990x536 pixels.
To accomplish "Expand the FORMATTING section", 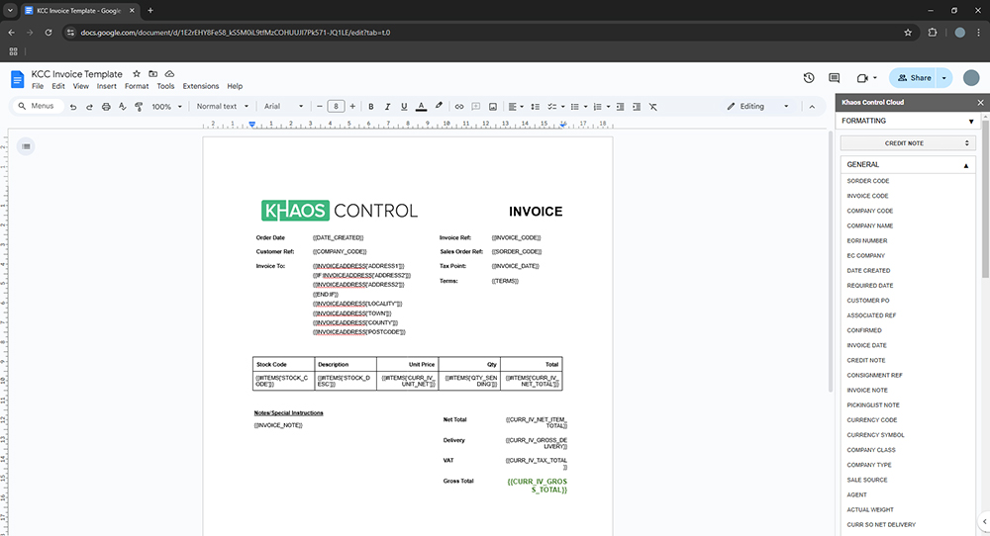I will (907, 121).
